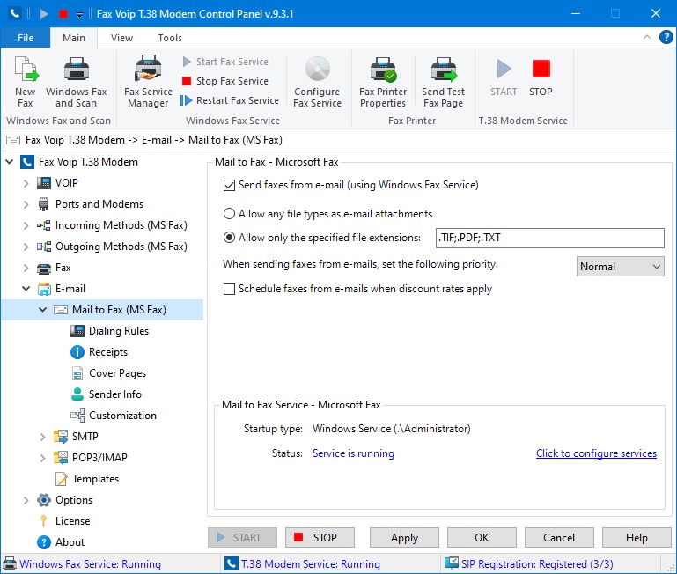Switch to the View tab

(121, 38)
